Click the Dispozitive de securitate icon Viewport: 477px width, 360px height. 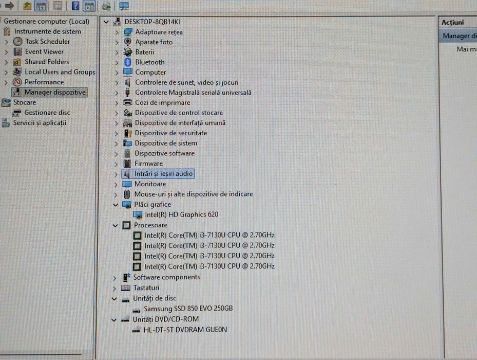127,133
